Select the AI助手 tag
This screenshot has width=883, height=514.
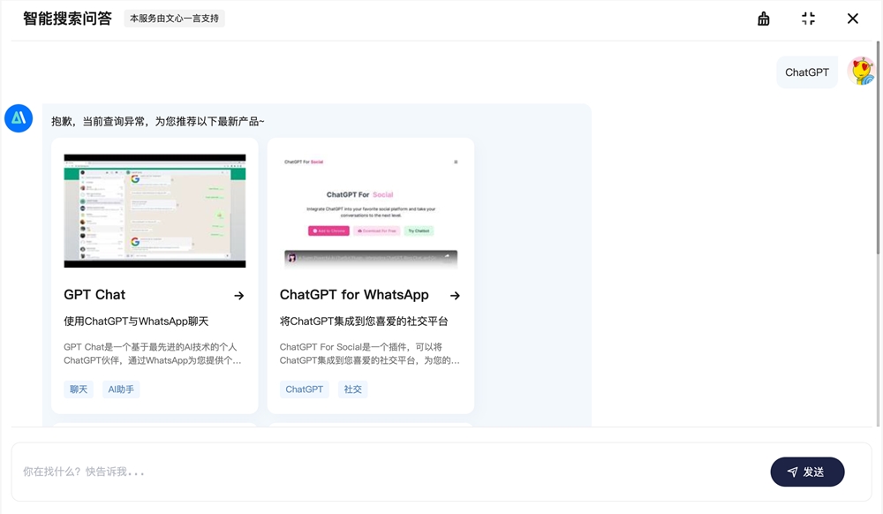tap(121, 389)
